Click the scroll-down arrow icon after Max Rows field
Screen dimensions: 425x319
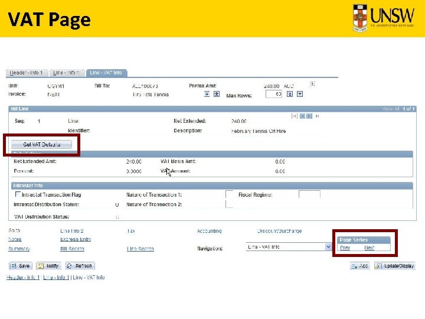(x=290, y=94)
